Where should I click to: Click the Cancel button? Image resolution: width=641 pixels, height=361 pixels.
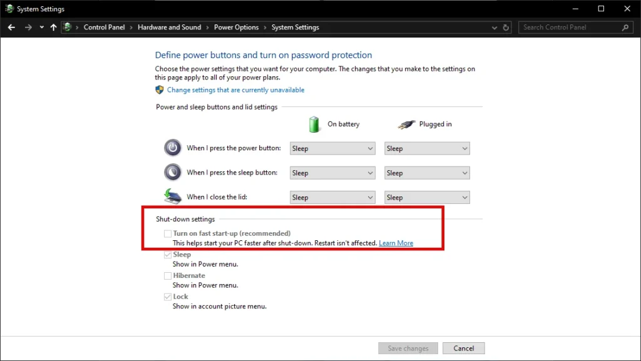click(463, 348)
